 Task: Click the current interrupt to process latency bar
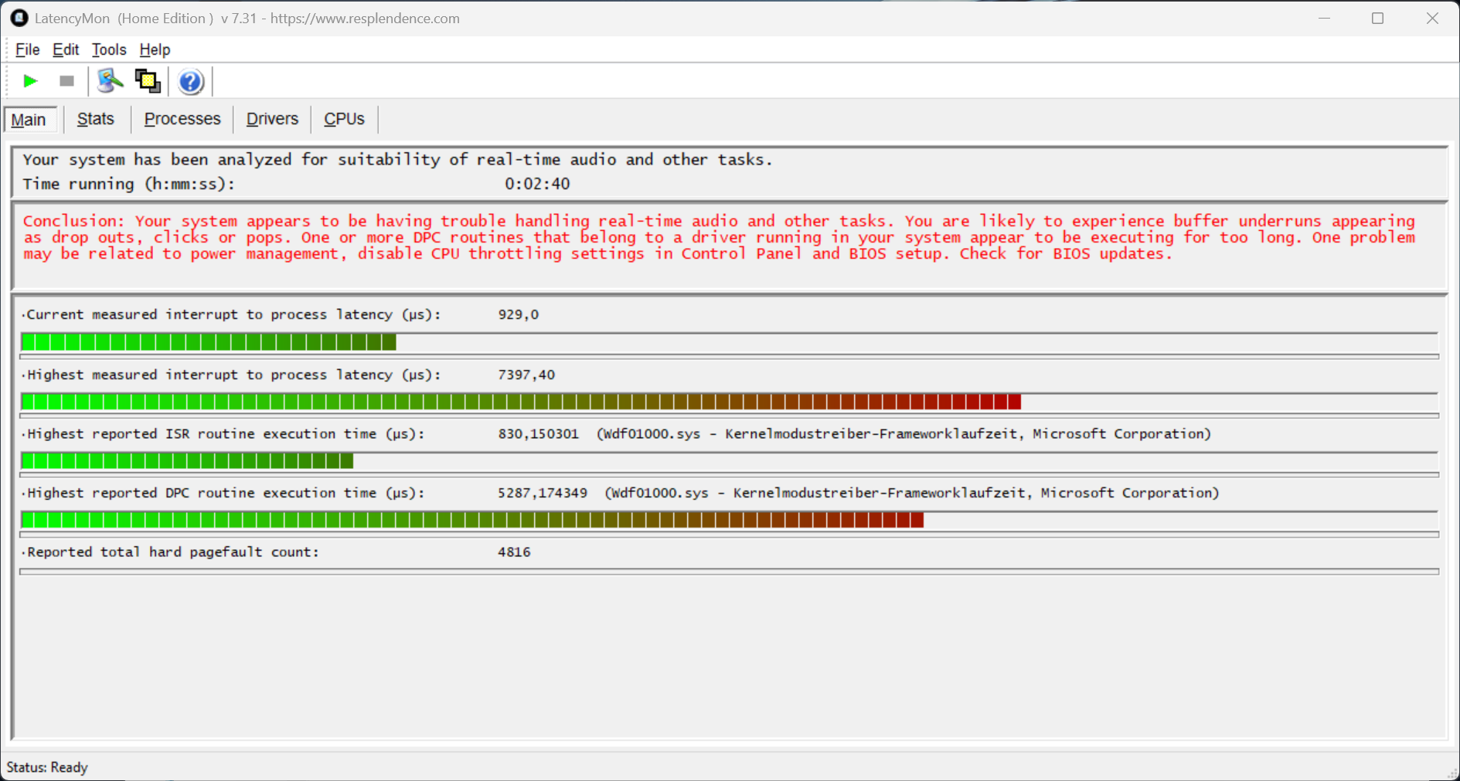pyautogui.click(x=729, y=342)
